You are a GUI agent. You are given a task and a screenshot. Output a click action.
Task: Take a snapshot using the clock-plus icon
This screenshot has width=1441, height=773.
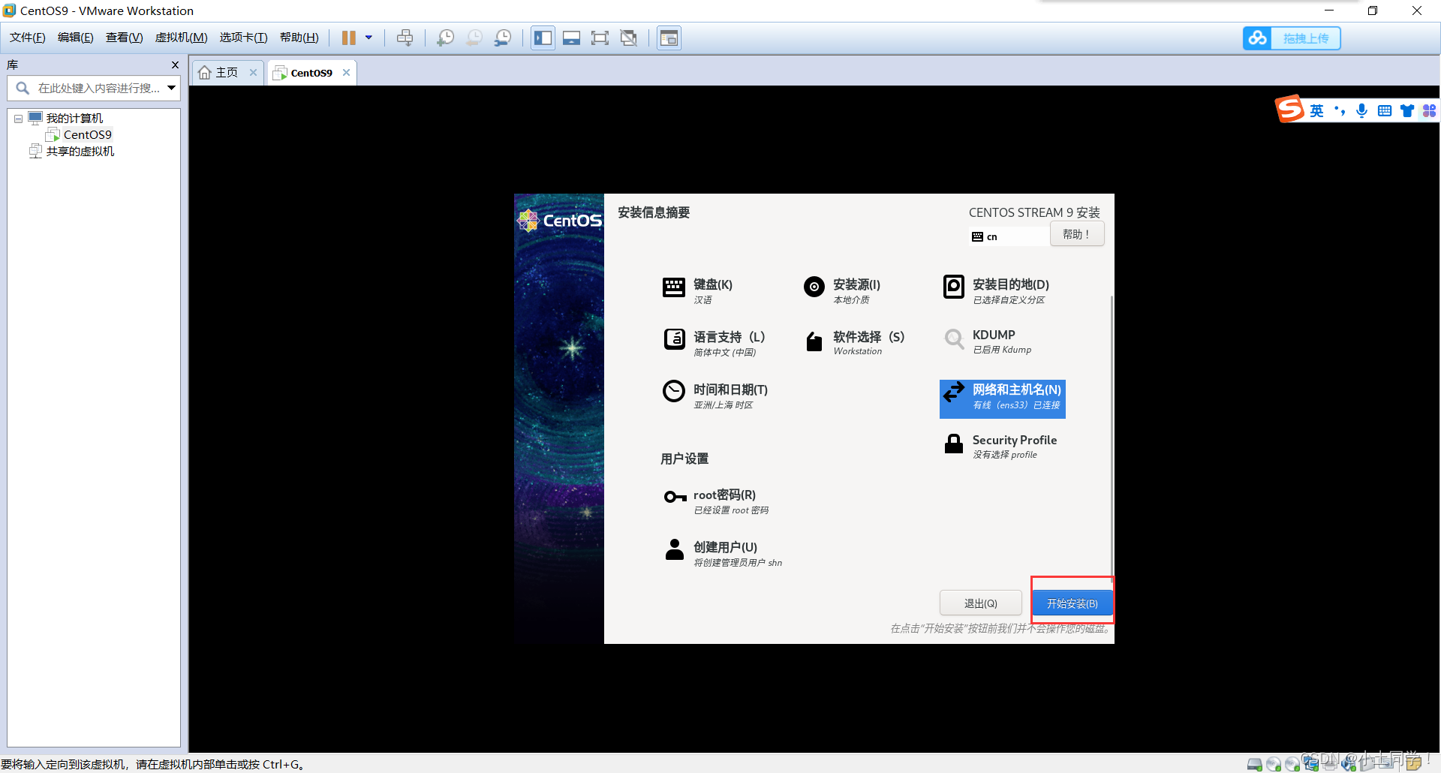(x=445, y=38)
